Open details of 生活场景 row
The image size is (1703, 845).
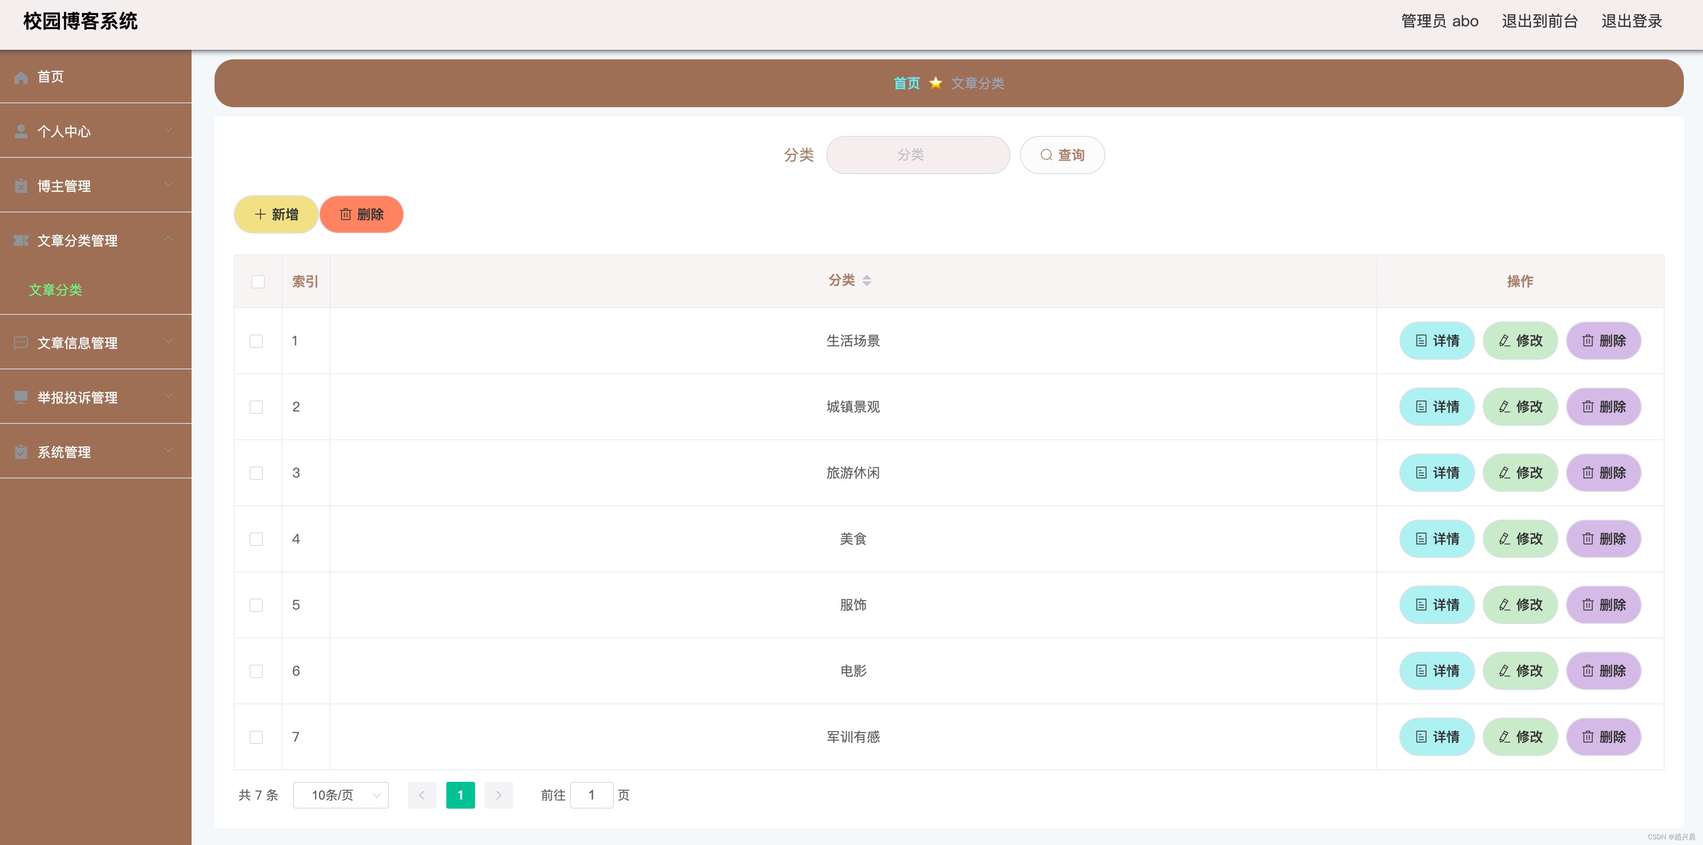(x=1437, y=340)
